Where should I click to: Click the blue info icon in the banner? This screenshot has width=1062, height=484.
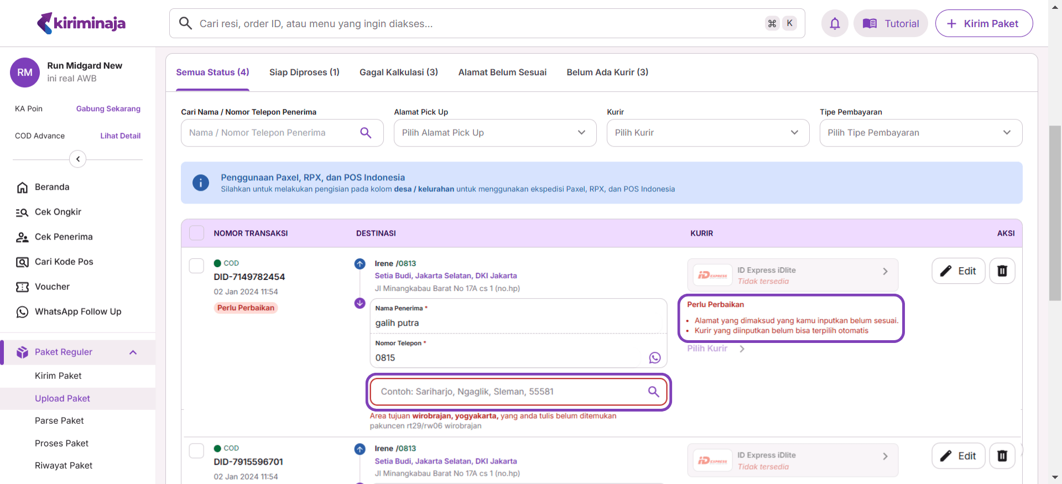pyautogui.click(x=201, y=183)
